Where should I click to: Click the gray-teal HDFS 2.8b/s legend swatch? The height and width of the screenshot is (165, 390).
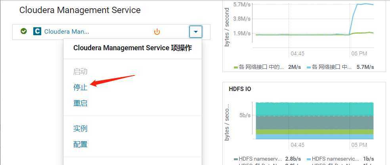click(x=236, y=159)
